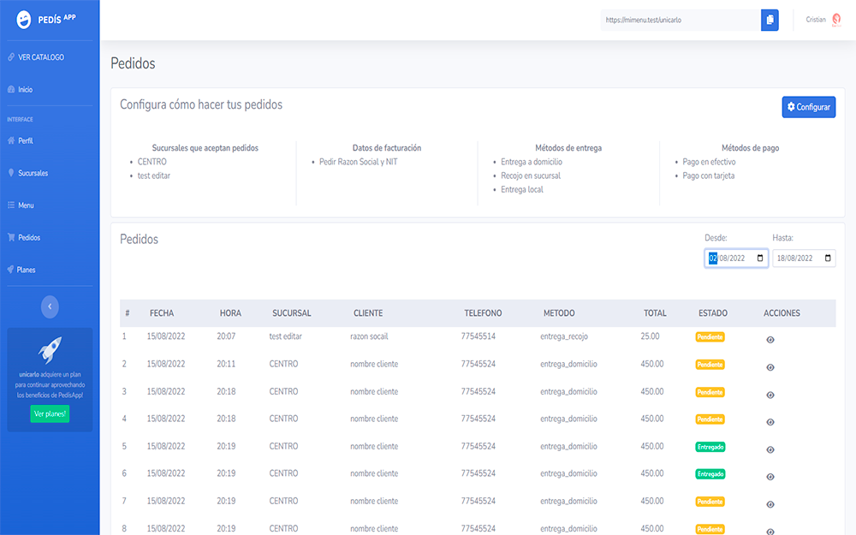The height and width of the screenshot is (535, 856).
Task: Click the mimenu.test URL field
Action: pos(680,20)
